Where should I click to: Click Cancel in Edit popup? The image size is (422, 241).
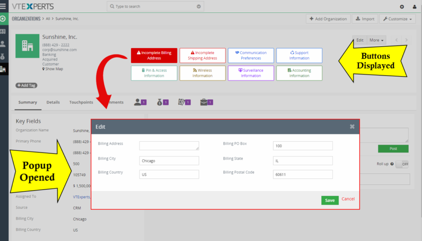pos(348,199)
